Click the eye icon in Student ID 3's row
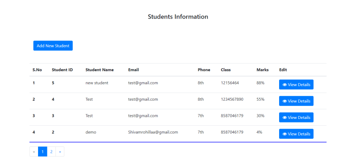 click(x=284, y=118)
